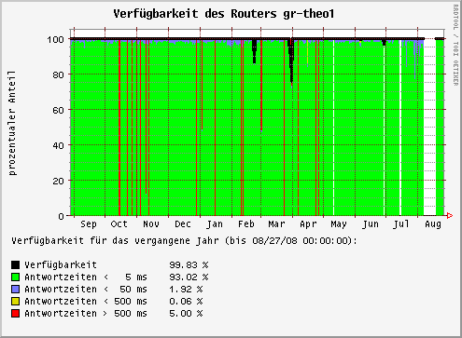Screen dimensions: 462x338
Task: Click the legend label 'Antwortzeiten > 500 ms'
Action: click(86, 313)
